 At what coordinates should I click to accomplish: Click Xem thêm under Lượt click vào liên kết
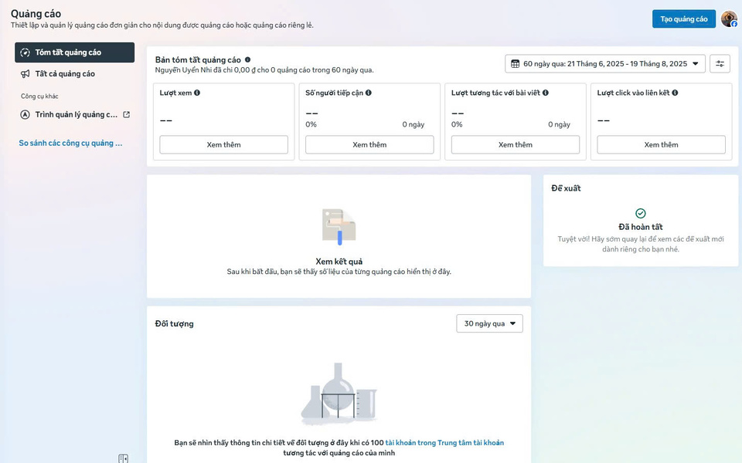point(661,145)
